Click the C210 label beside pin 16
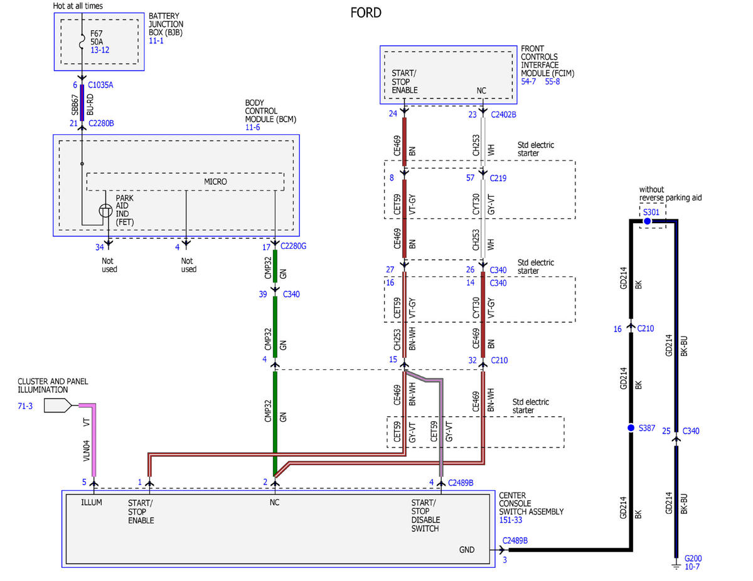 (x=646, y=328)
